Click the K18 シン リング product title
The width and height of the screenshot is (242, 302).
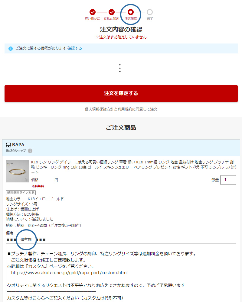point(133,167)
